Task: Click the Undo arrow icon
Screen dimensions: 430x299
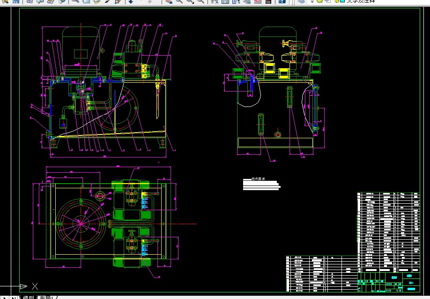Action: (131, 1)
